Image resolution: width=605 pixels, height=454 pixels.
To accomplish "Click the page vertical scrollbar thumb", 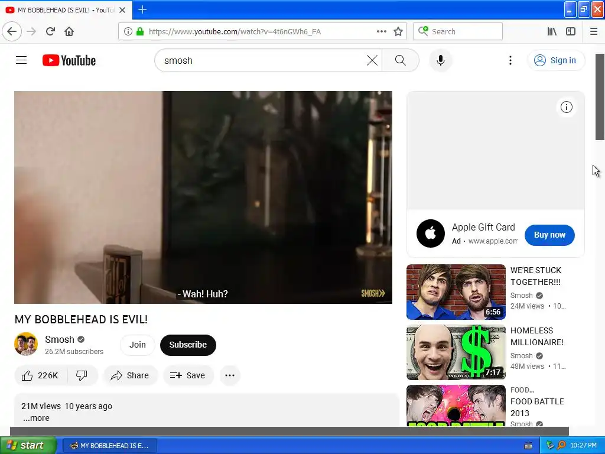I will click(x=600, y=96).
